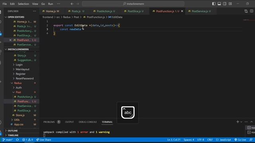Click the synchronize changes icon
This screenshot has width=255, height=143.
coord(18,140)
